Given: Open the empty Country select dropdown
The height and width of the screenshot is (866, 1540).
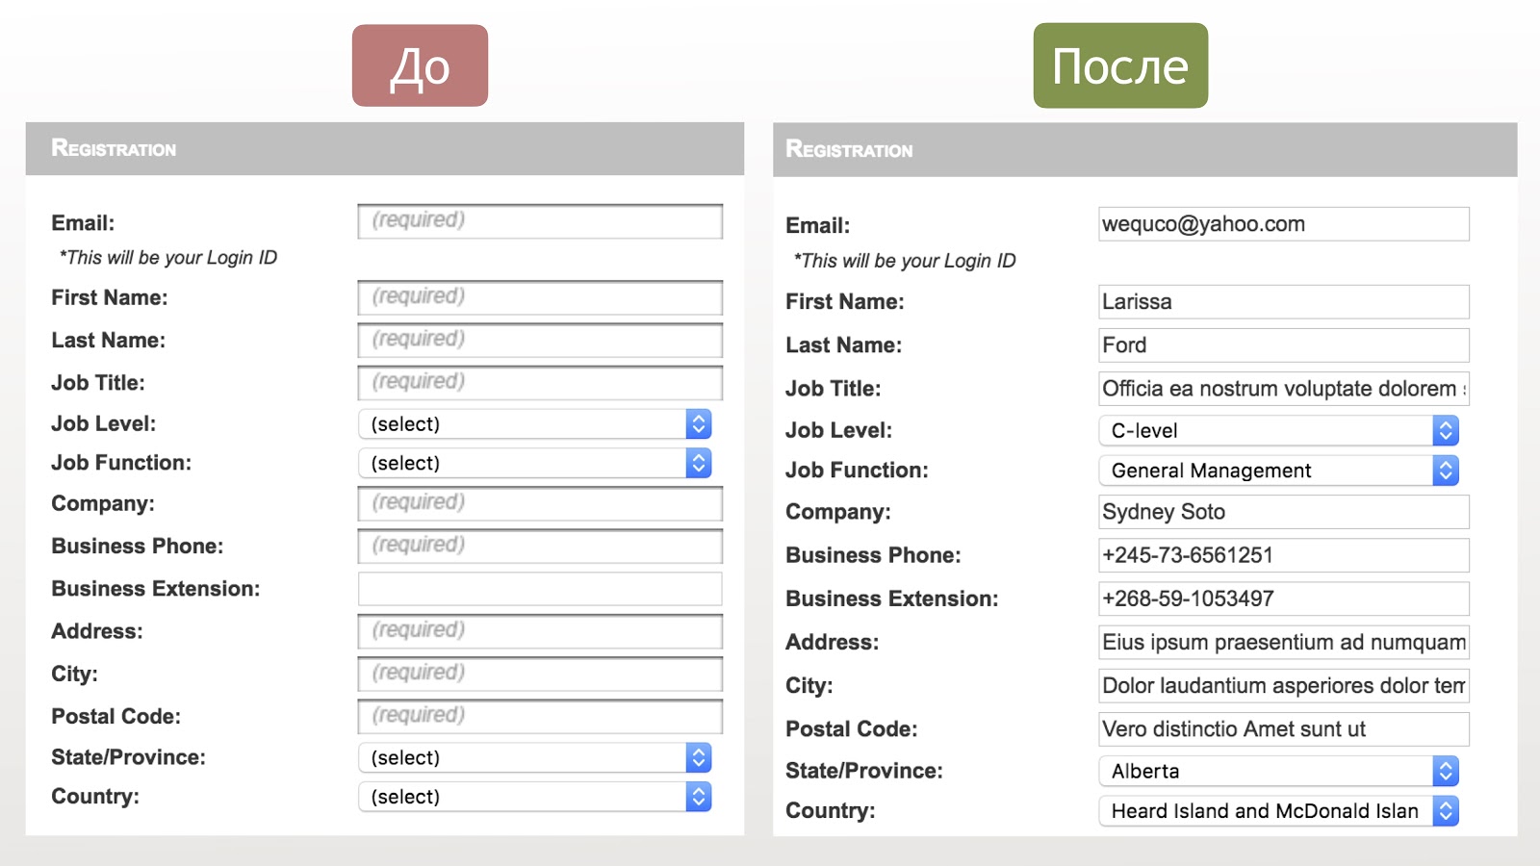Looking at the screenshot, I should [x=534, y=797].
